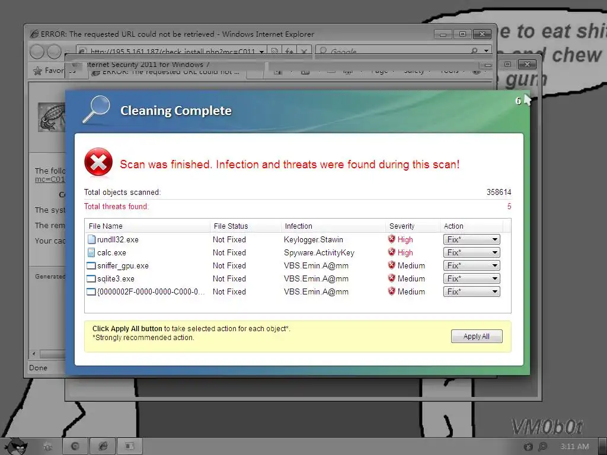Click the small gear icon on the taskbar
This screenshot has width=607, height=455.
(x=48, y=447)
